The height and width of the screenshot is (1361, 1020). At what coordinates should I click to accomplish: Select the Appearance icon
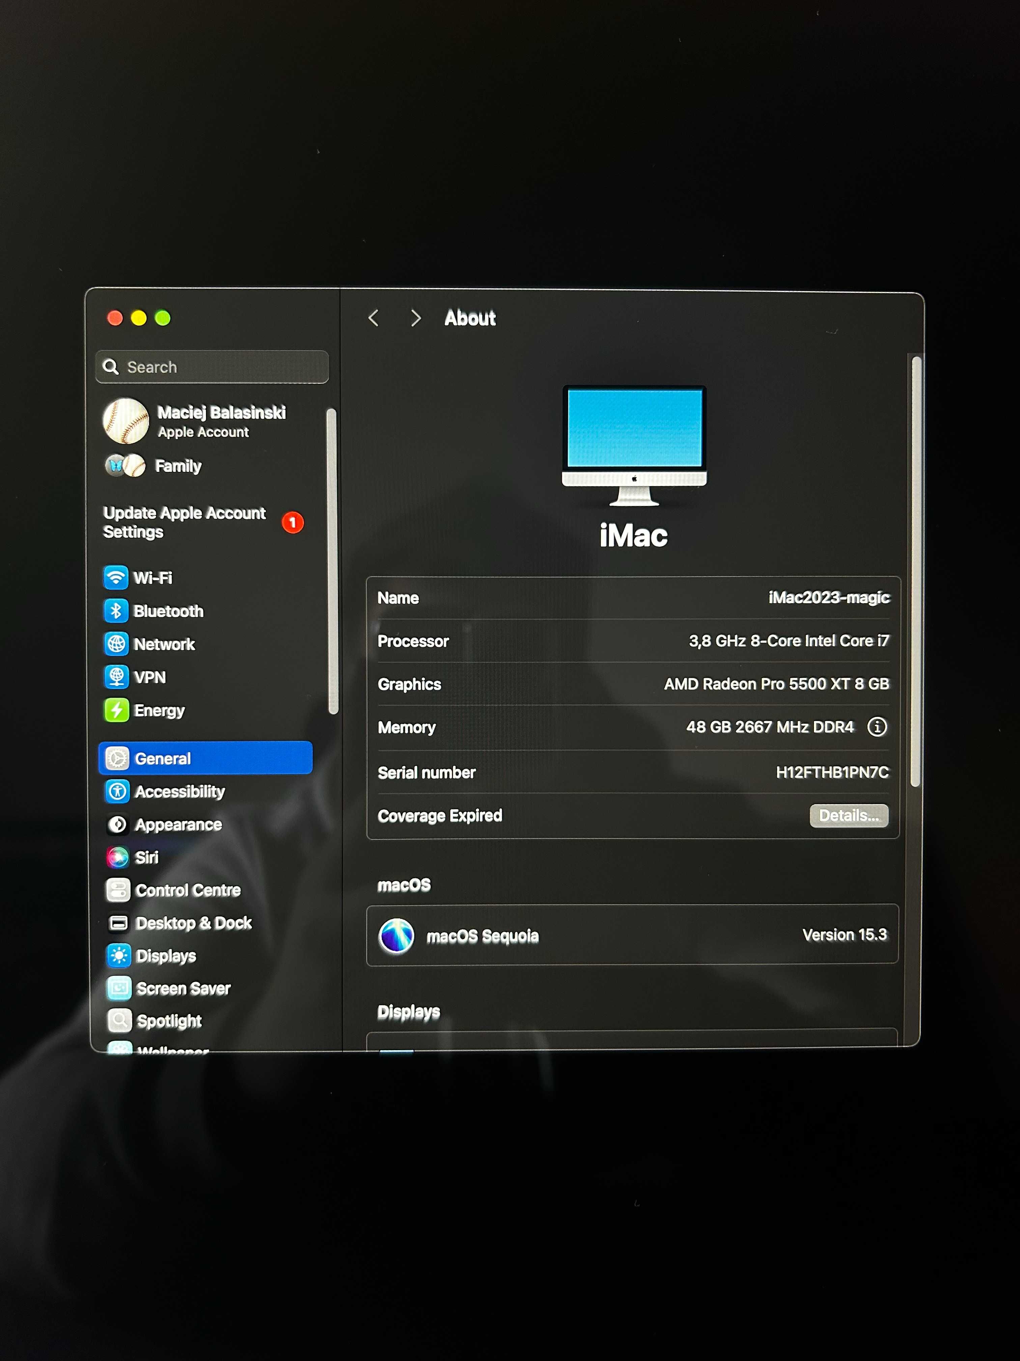coord(117,825)
